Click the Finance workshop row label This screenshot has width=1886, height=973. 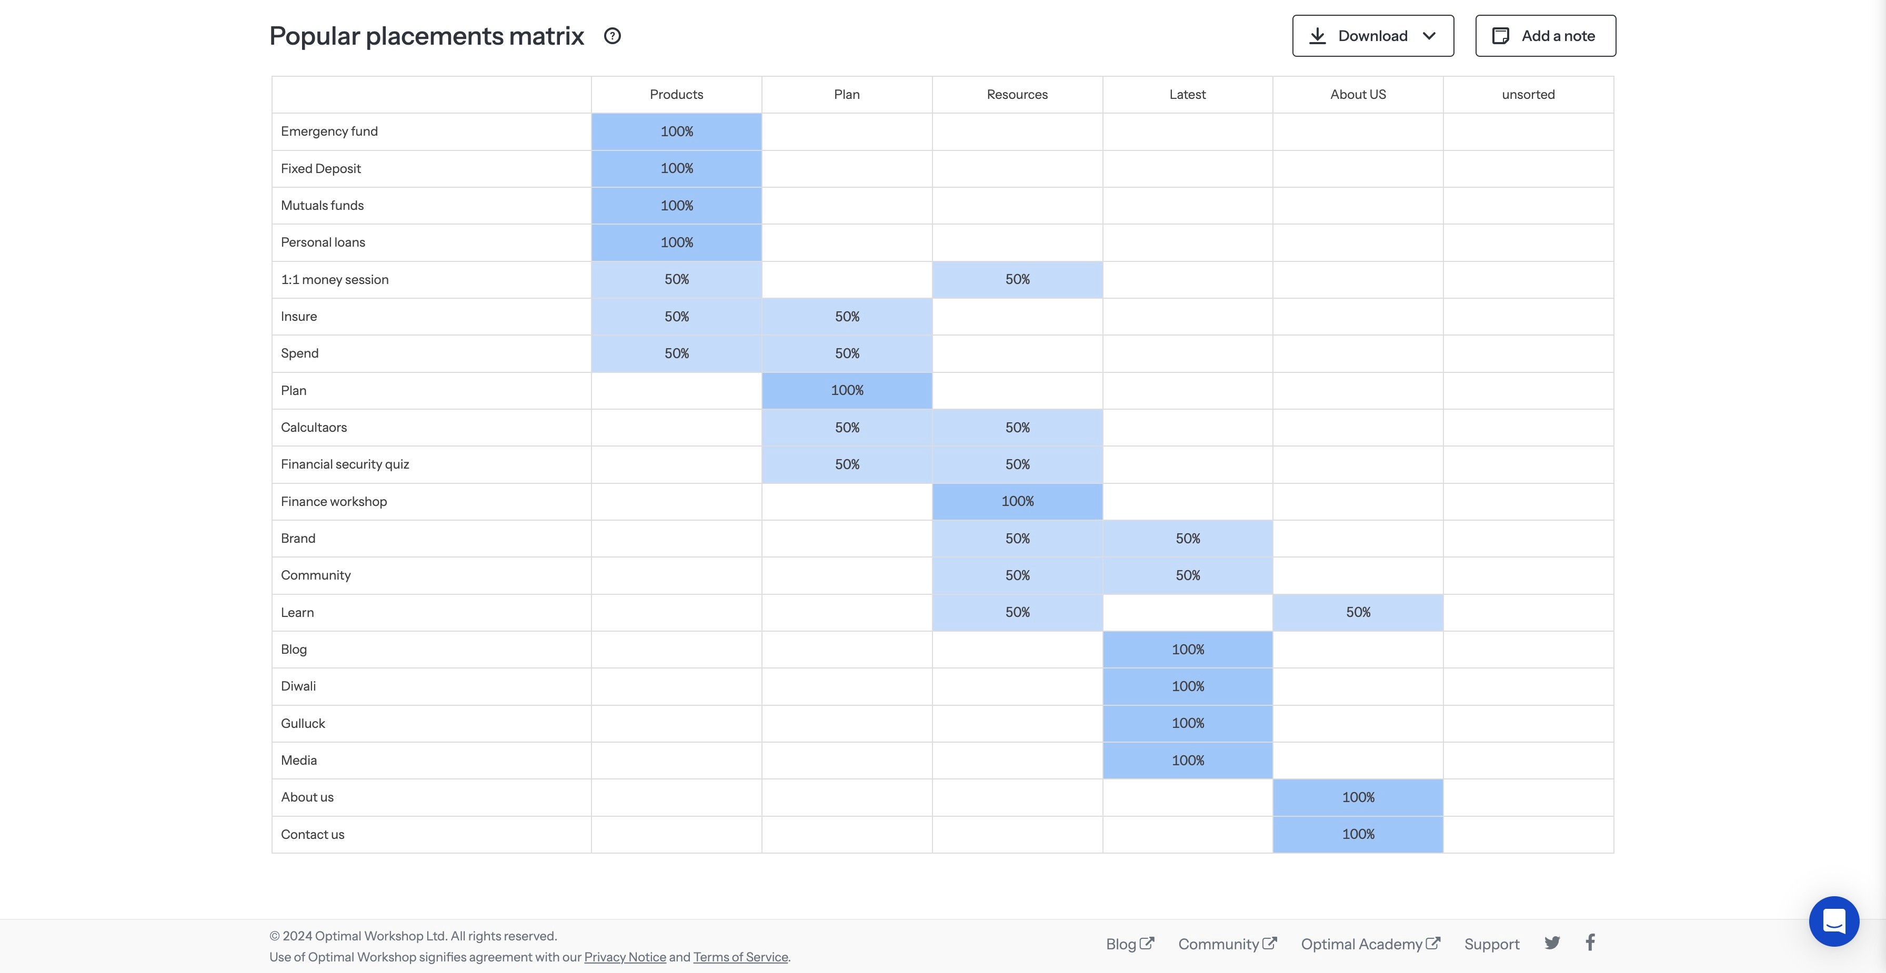334,501
